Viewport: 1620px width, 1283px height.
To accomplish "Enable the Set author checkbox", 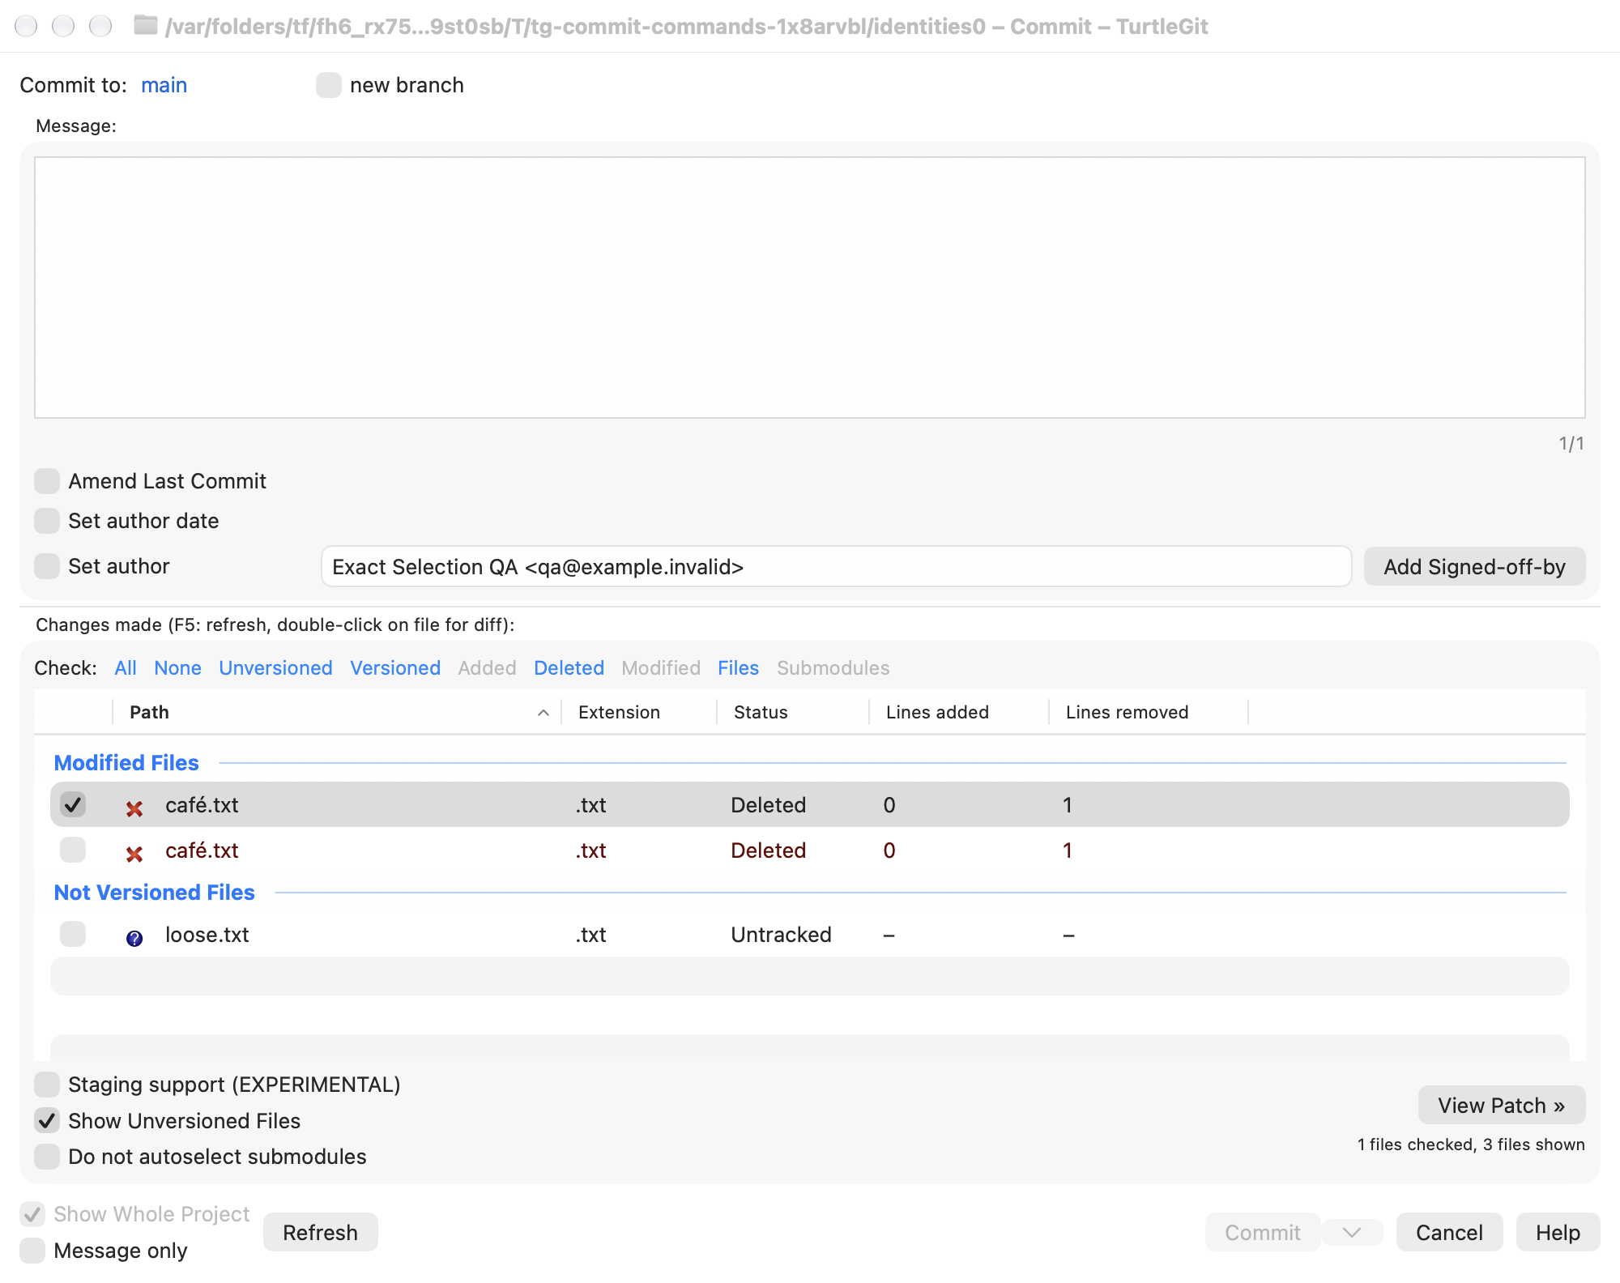I will (47, 566).
